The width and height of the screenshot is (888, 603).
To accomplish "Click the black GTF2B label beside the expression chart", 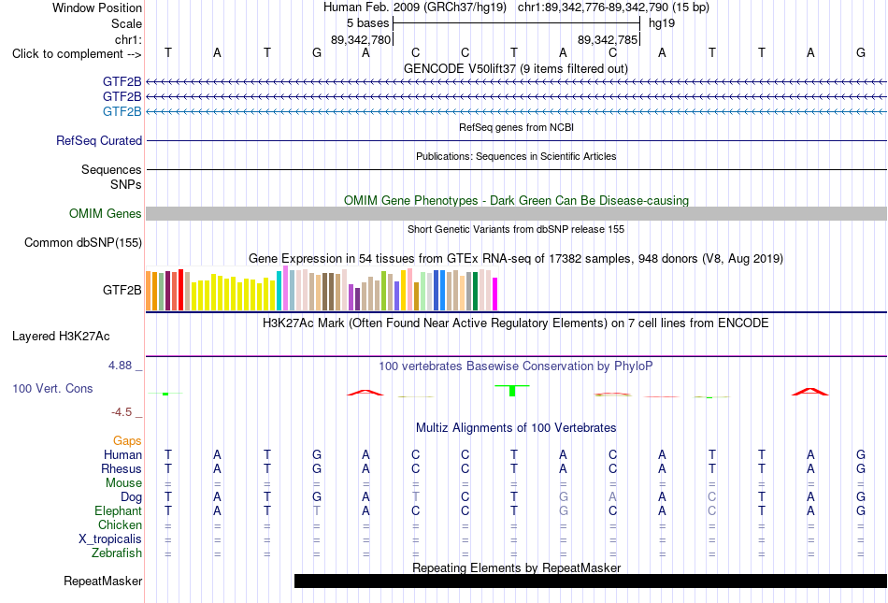I will pyautogui.click(x=122, y=290).
